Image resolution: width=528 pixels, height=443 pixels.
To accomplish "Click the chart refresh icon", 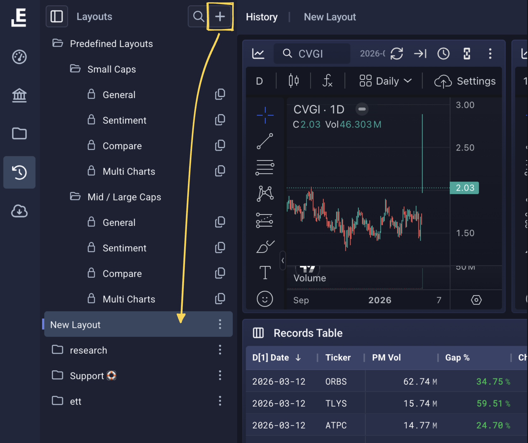I will click(397, 54).
